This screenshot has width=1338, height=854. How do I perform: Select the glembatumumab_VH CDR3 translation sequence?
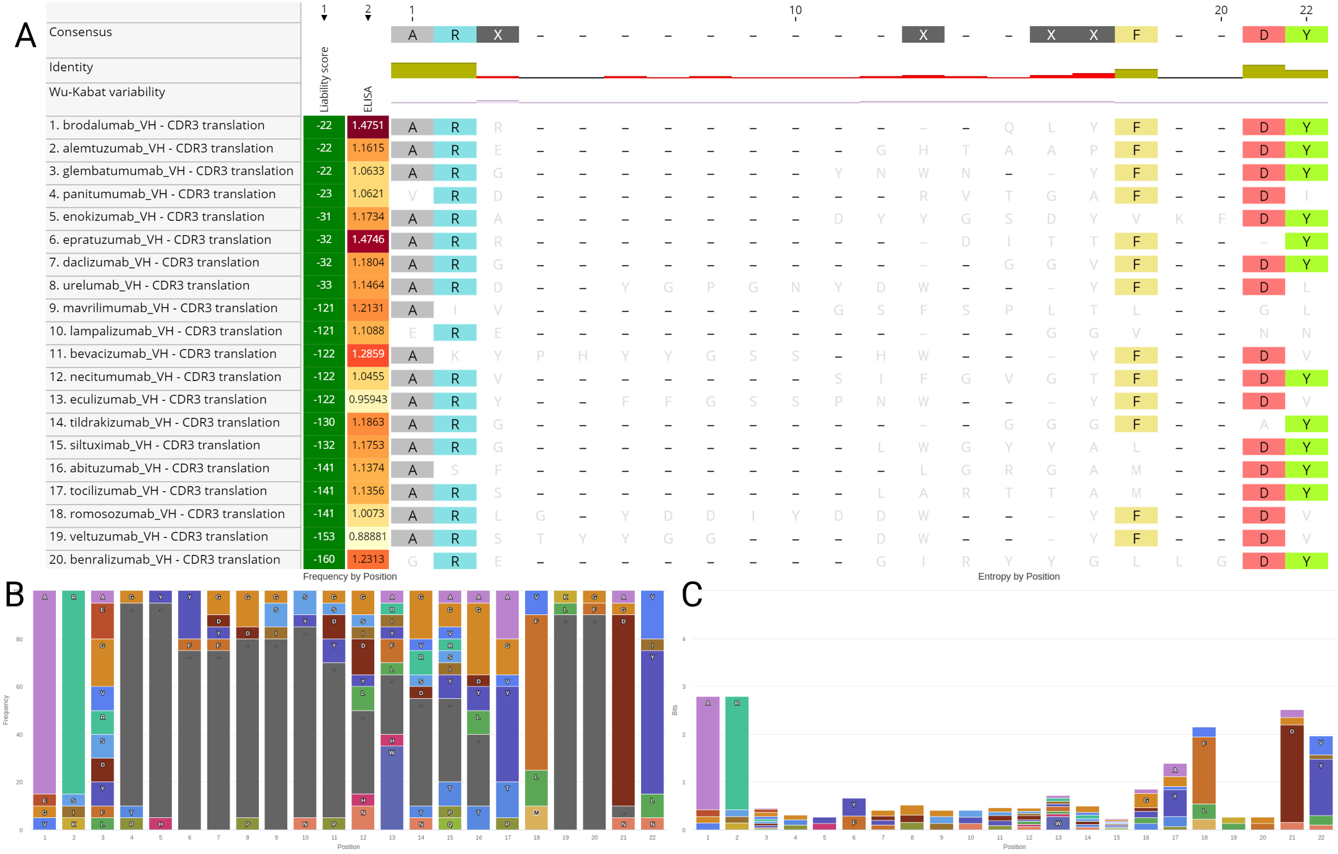171,171
